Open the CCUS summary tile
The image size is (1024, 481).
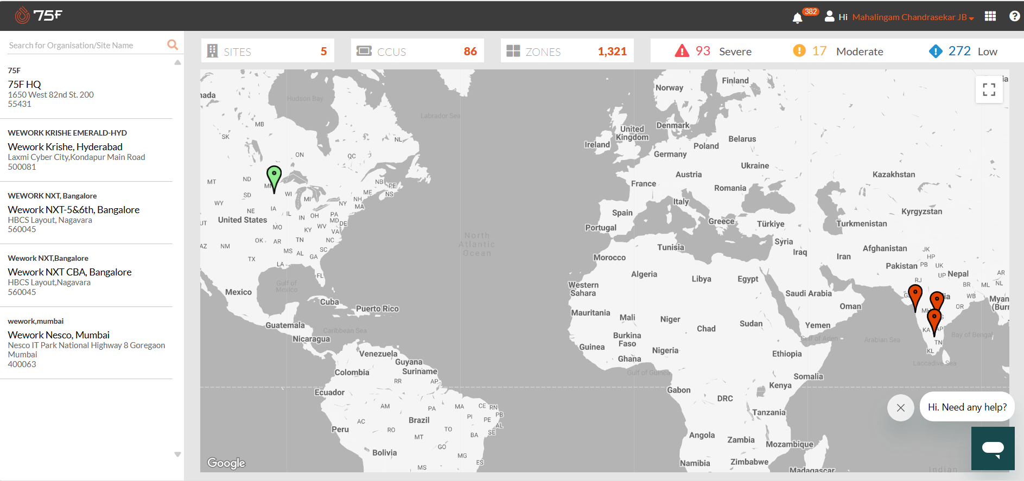tap(417, 51)
